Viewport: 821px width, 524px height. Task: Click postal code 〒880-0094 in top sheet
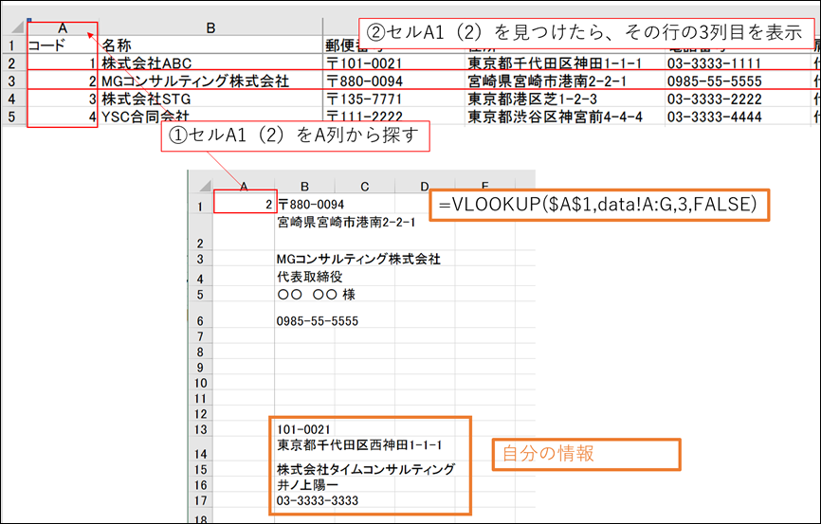coord(393,81)
